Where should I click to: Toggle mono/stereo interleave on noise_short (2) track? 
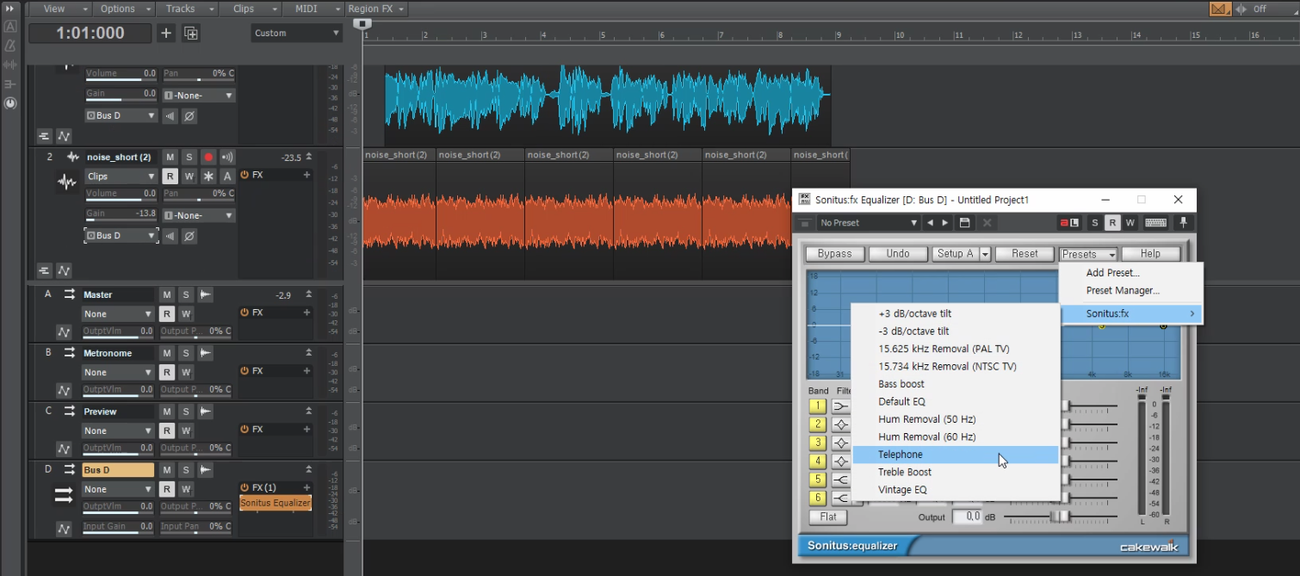[170, 236]
